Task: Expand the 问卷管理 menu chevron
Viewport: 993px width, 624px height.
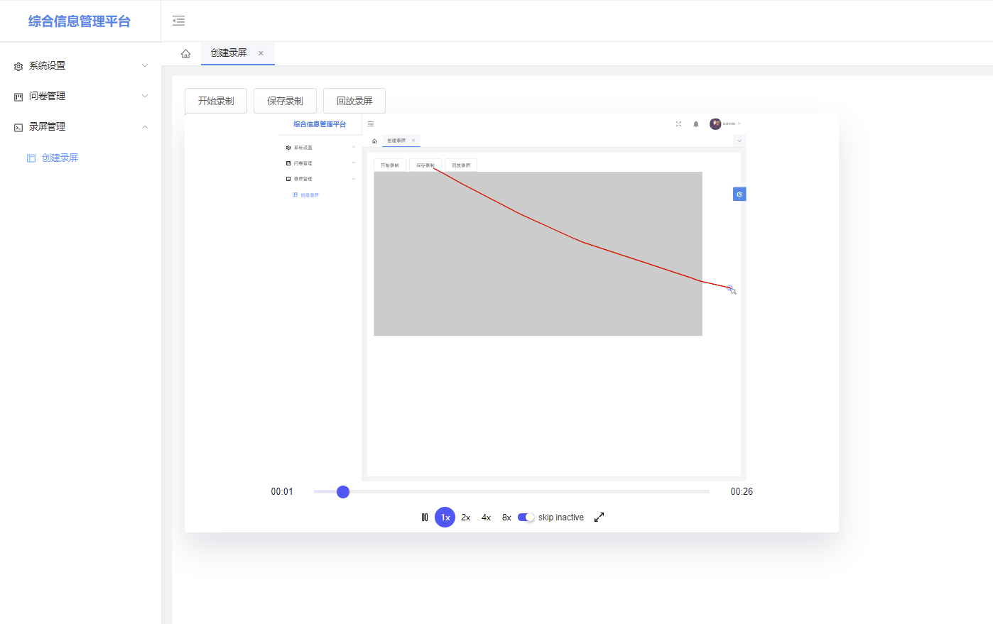Action: (x=145, y=96)
